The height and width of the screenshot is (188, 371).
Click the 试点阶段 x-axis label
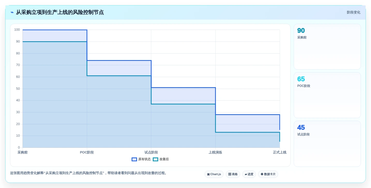click(x=151, y=152)
